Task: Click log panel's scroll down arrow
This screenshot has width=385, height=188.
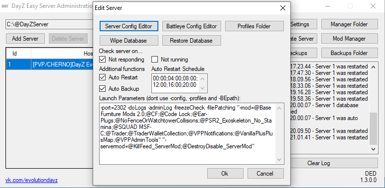Action: coord(373,149)
